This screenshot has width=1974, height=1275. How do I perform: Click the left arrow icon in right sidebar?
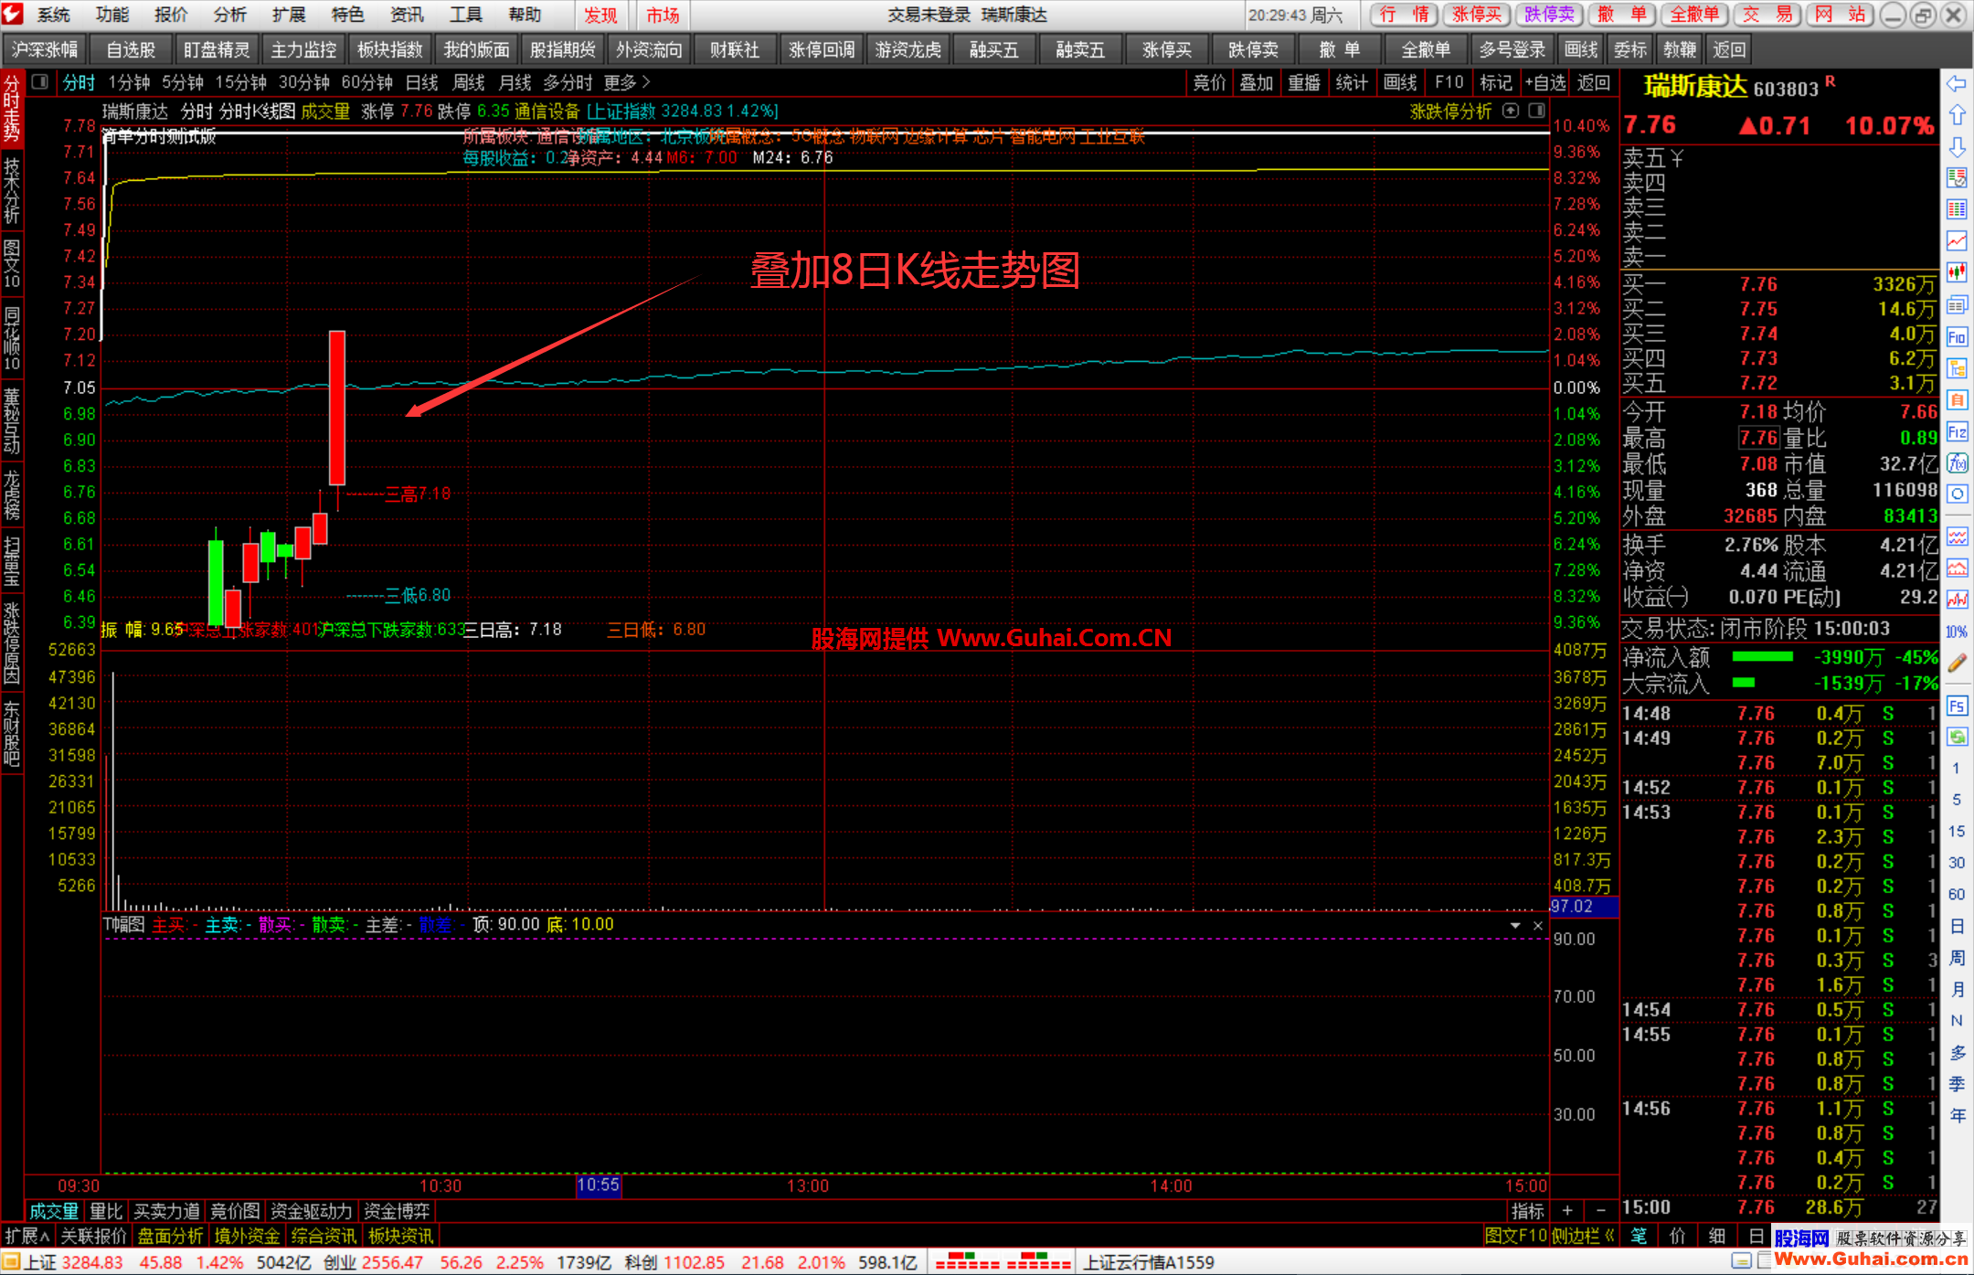click(1956, 84)
